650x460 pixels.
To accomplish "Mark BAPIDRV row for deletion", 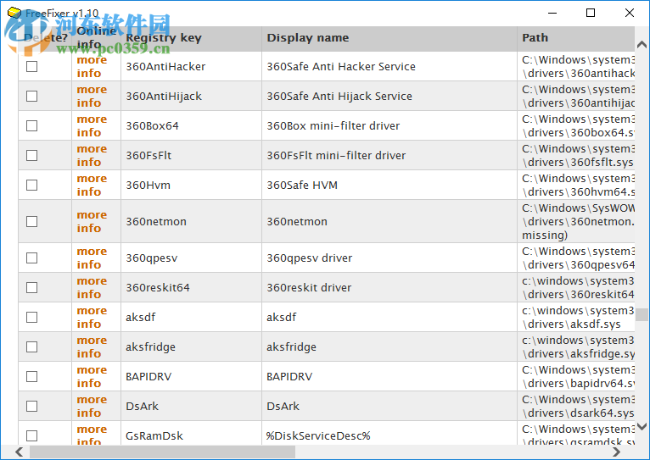I will tap(32, 377).
